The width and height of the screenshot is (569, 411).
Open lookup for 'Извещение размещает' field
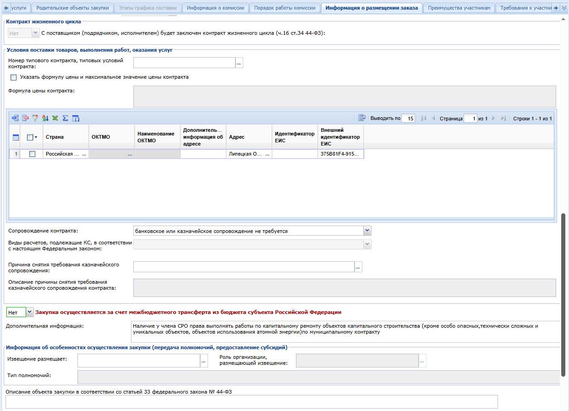[204, 361]
